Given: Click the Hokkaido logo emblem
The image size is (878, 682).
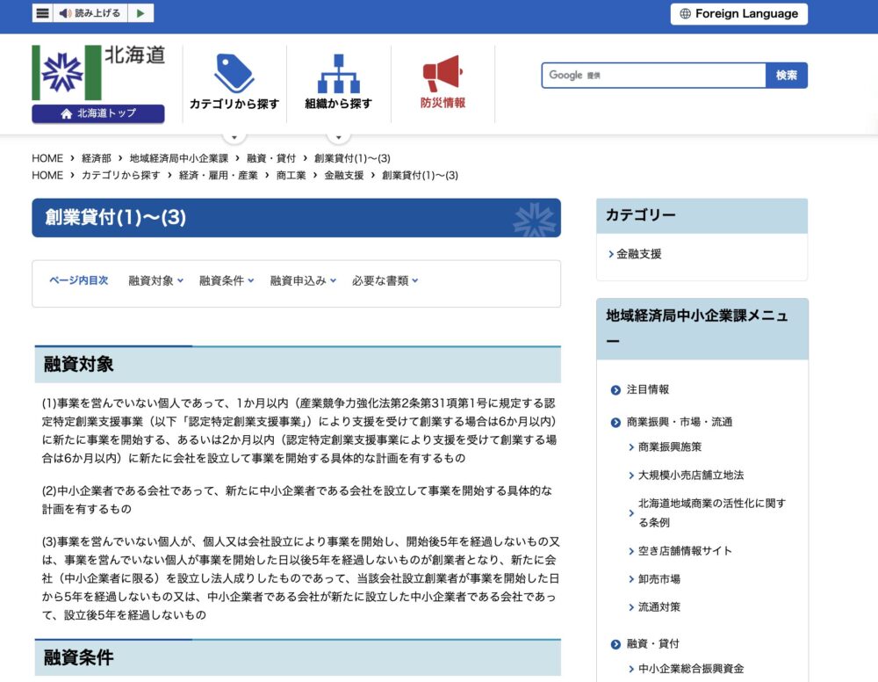Looking at the screenshot, I should click(67, 72).
